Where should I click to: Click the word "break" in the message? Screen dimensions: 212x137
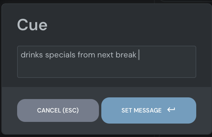coord(126,55)
